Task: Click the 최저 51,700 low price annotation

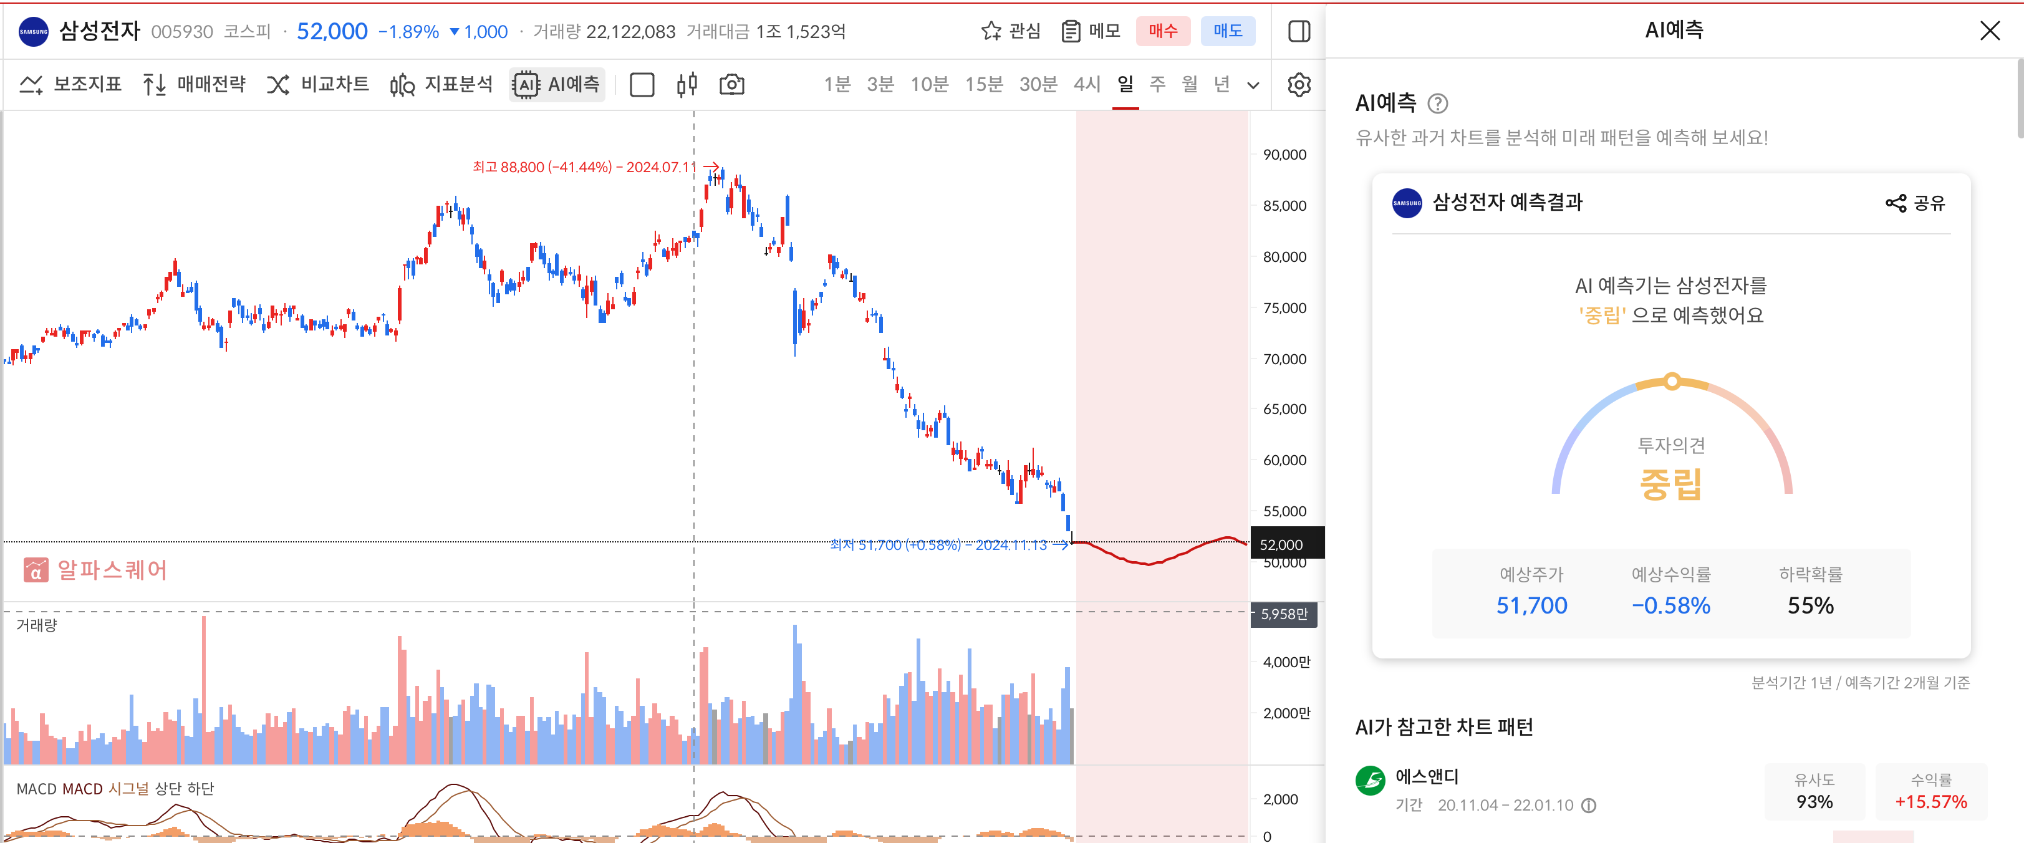Action: pos(949,544)
